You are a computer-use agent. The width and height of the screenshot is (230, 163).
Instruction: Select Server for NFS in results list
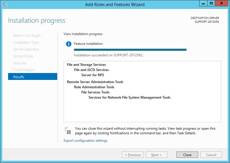[93, 75]
